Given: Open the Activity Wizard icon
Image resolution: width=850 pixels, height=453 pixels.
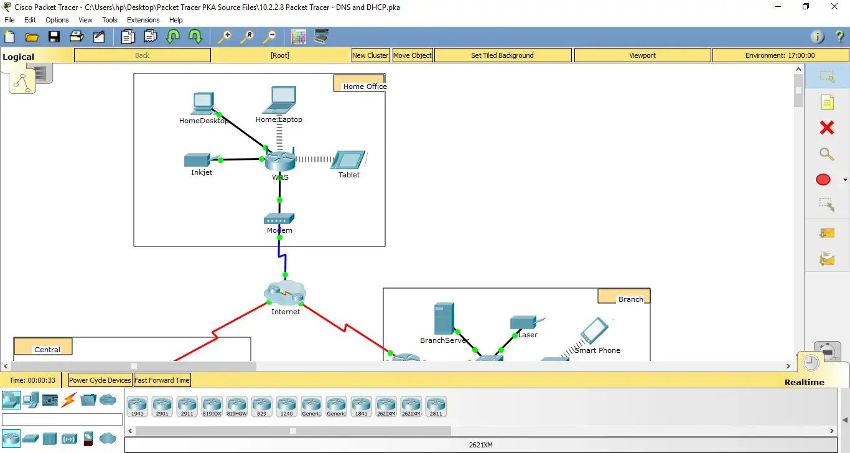Looking at the screenshot, I should click(x=99, y=37).
